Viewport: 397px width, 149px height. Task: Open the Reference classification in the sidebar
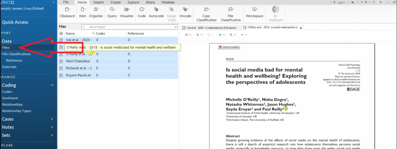tap(14, 60)
